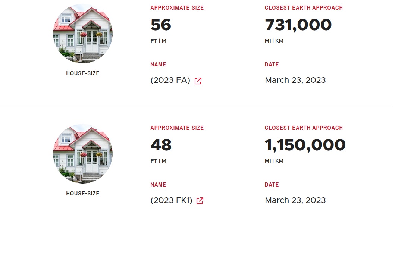The image size is (411, 260).
Task: Click the house image for asteroid 2023 FA
Action: pos(83,34)
